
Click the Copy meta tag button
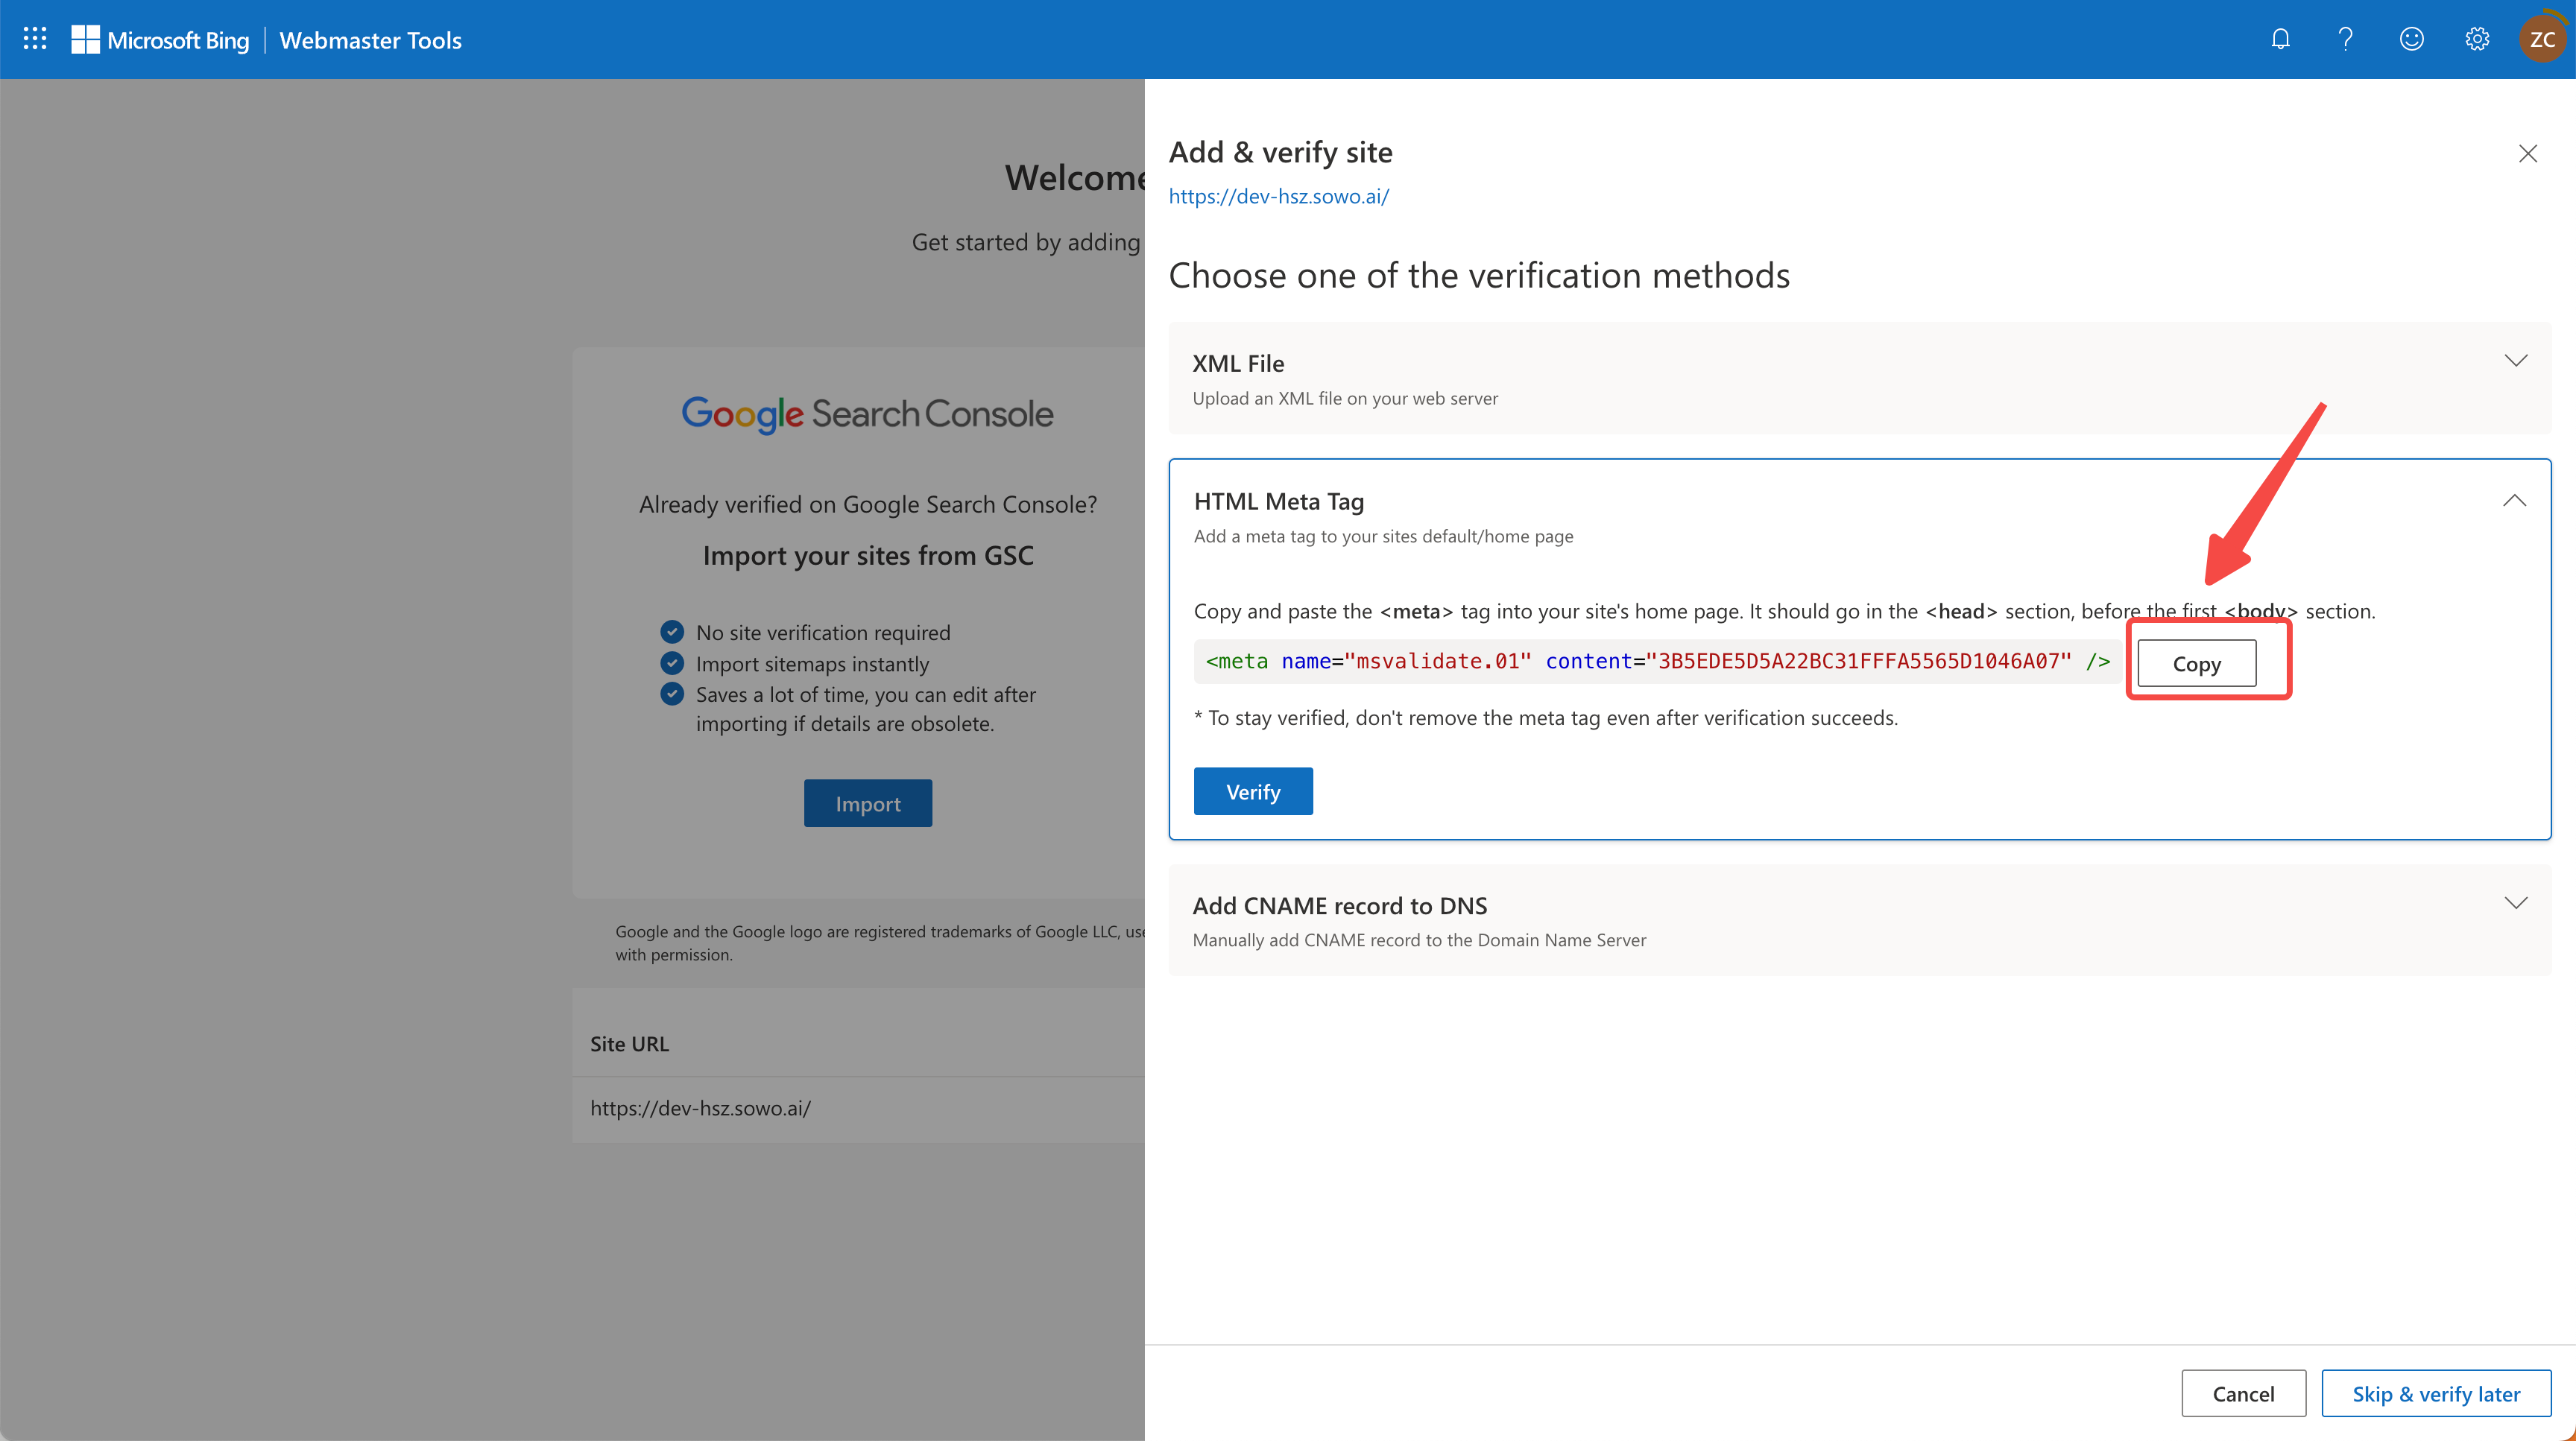[x=2196, y=664]
